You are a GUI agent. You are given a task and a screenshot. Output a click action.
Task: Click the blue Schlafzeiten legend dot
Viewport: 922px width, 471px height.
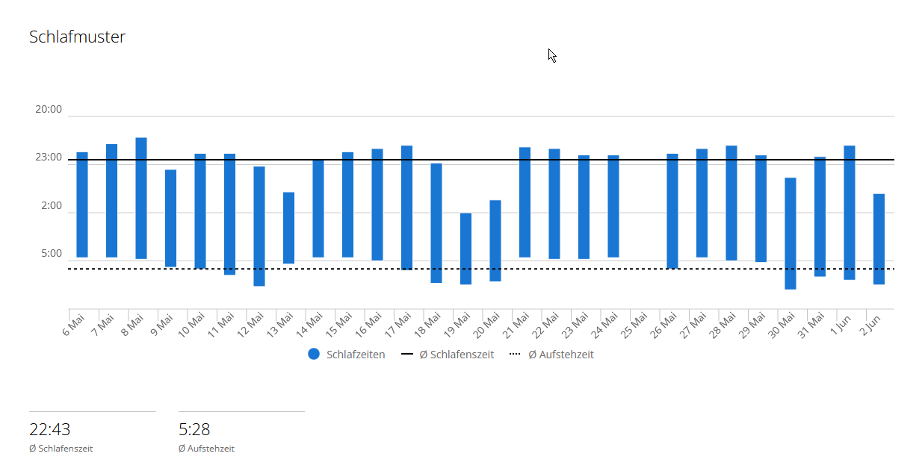pyautogui.click(x=314, y=355)
